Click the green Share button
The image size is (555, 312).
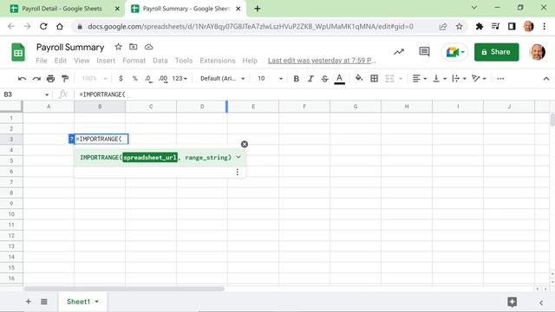[496, 52]
